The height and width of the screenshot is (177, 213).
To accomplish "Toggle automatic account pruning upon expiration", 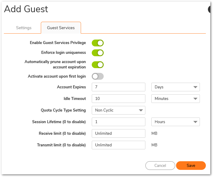I will pyautogui.click(x=97, y=65).
